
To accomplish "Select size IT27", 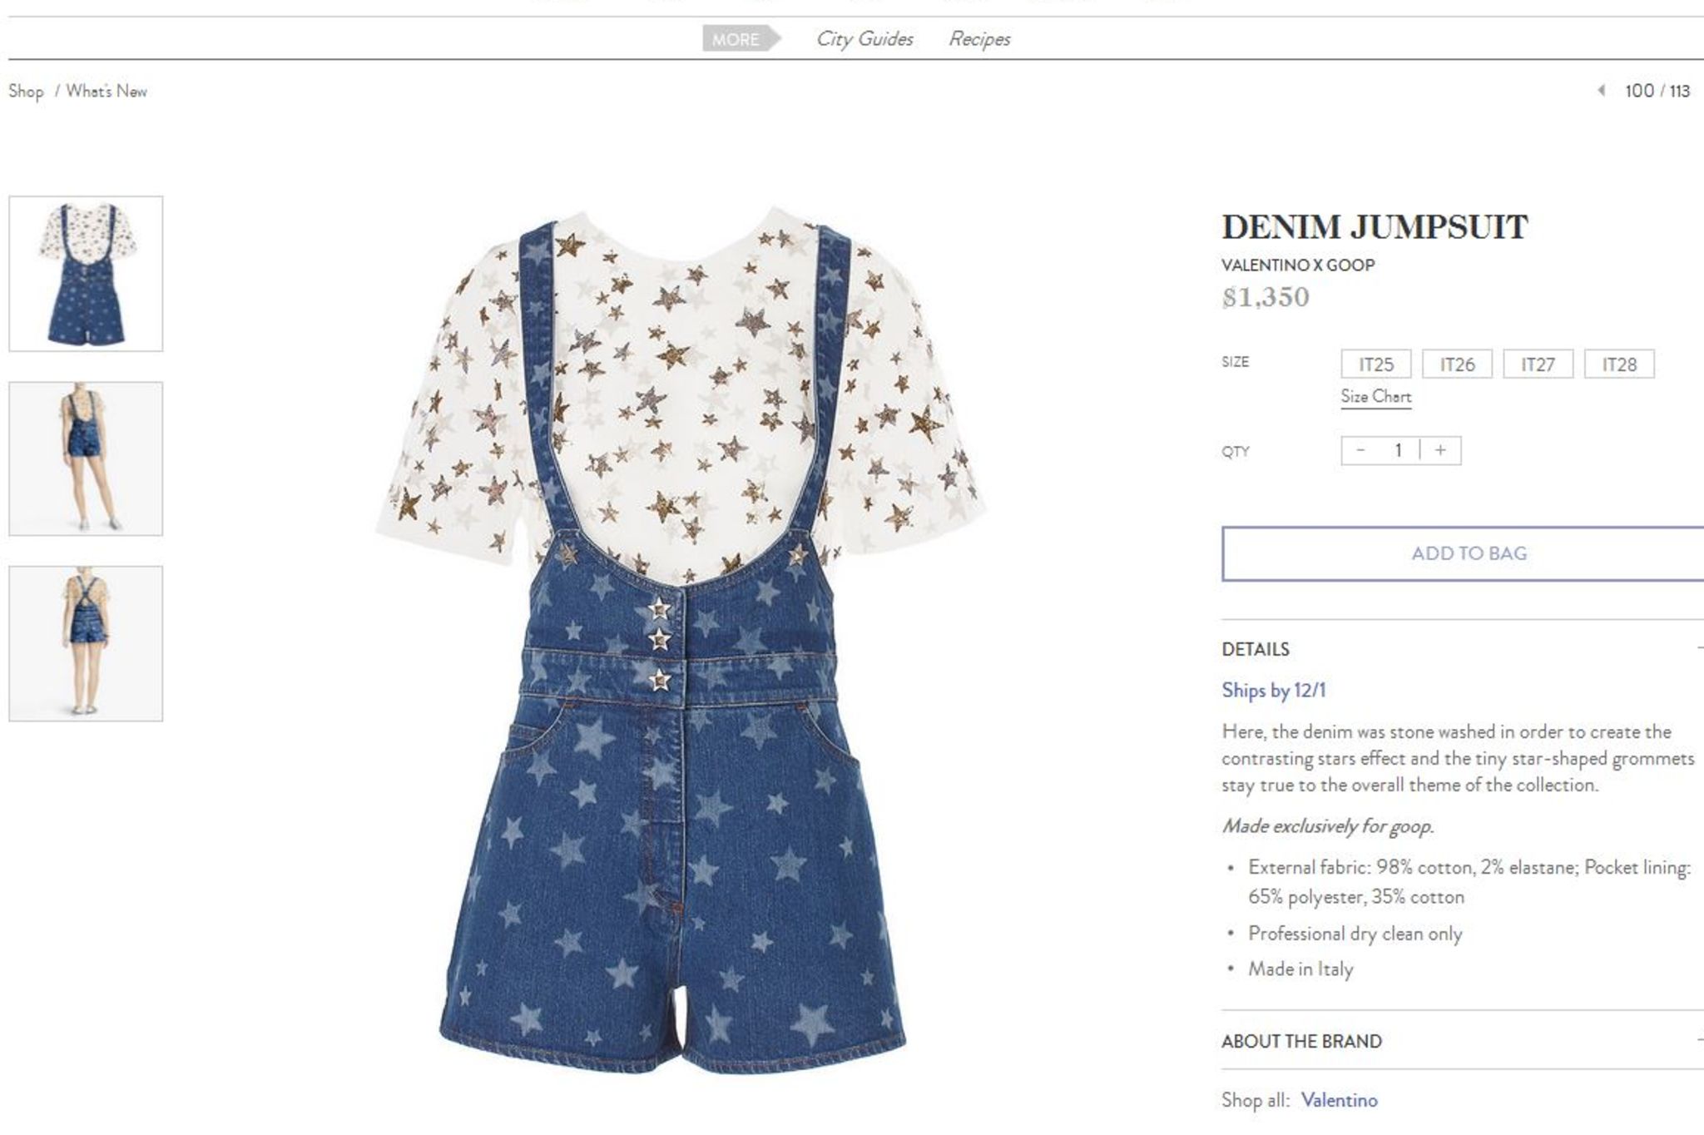I will pyautogui.click(x=1538, y=364).
